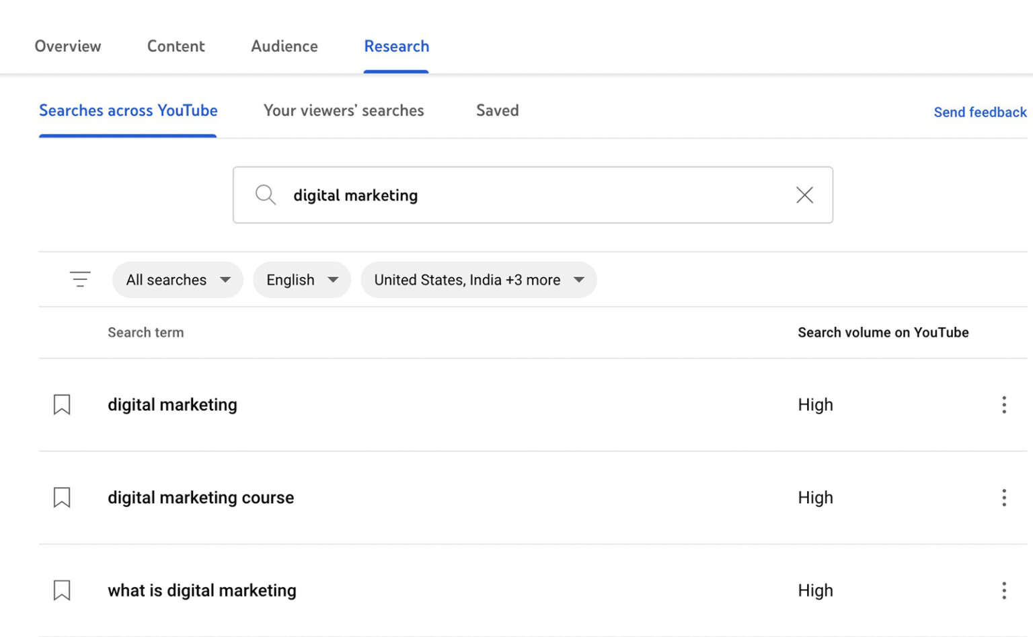1033x637 pixels.
Task: Expand the 'English' language filter
Action: [301, 280]
